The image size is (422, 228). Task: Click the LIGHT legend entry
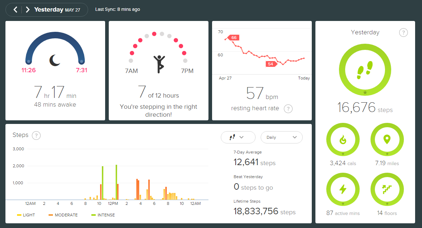26,215
